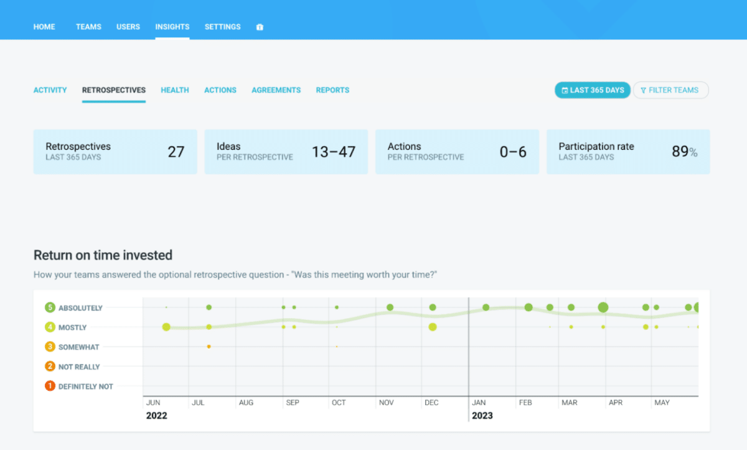Image resolution: width=747 pixels, height=450 pixels.
Task: Switch to the Activity tab
Action: pos(50,90)
